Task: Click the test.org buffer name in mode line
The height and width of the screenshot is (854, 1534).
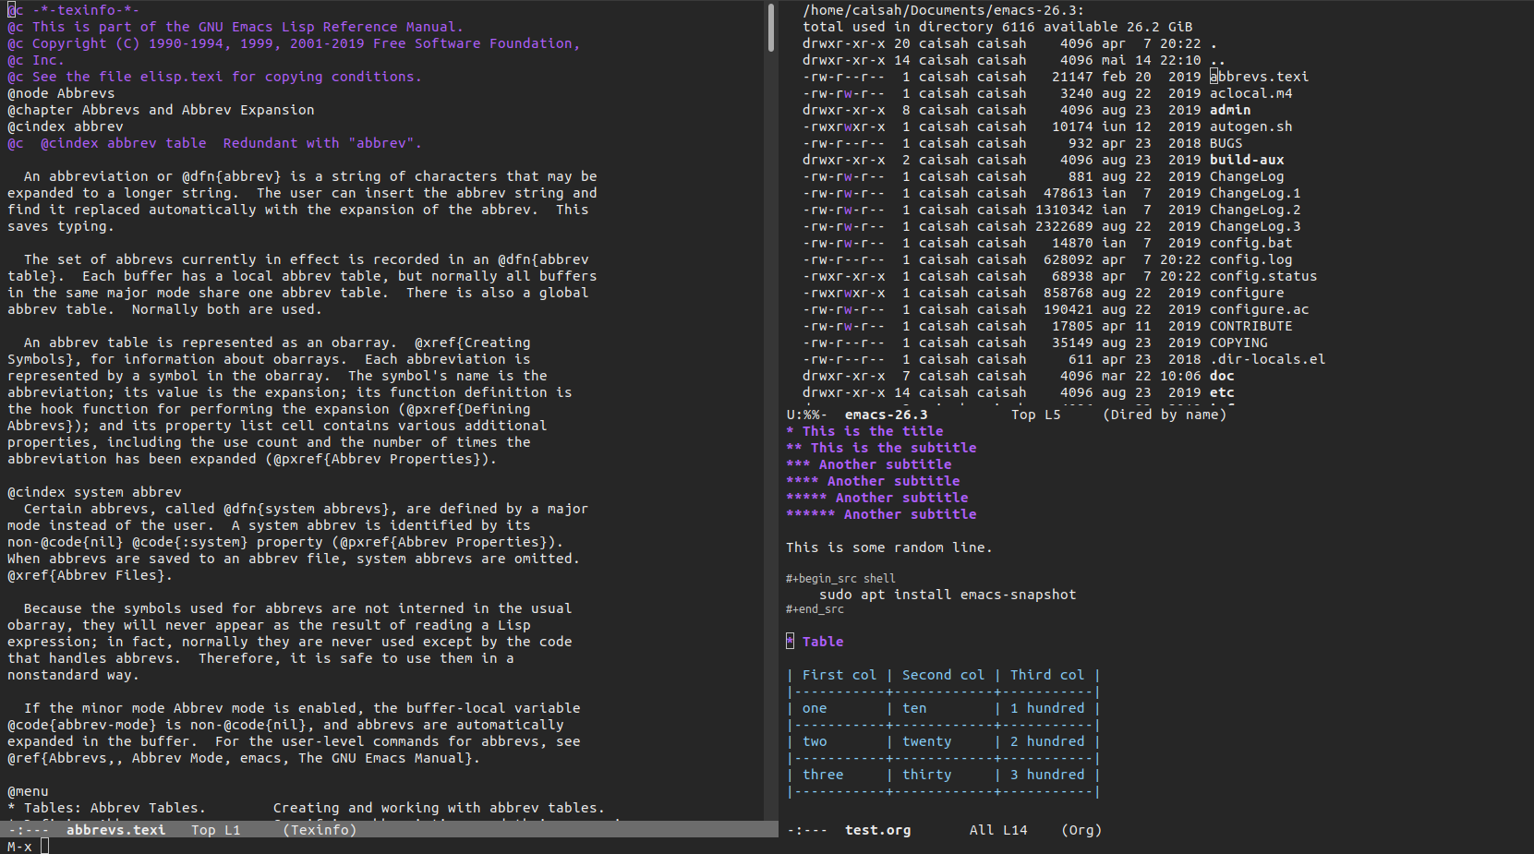Action: (877, 830)
